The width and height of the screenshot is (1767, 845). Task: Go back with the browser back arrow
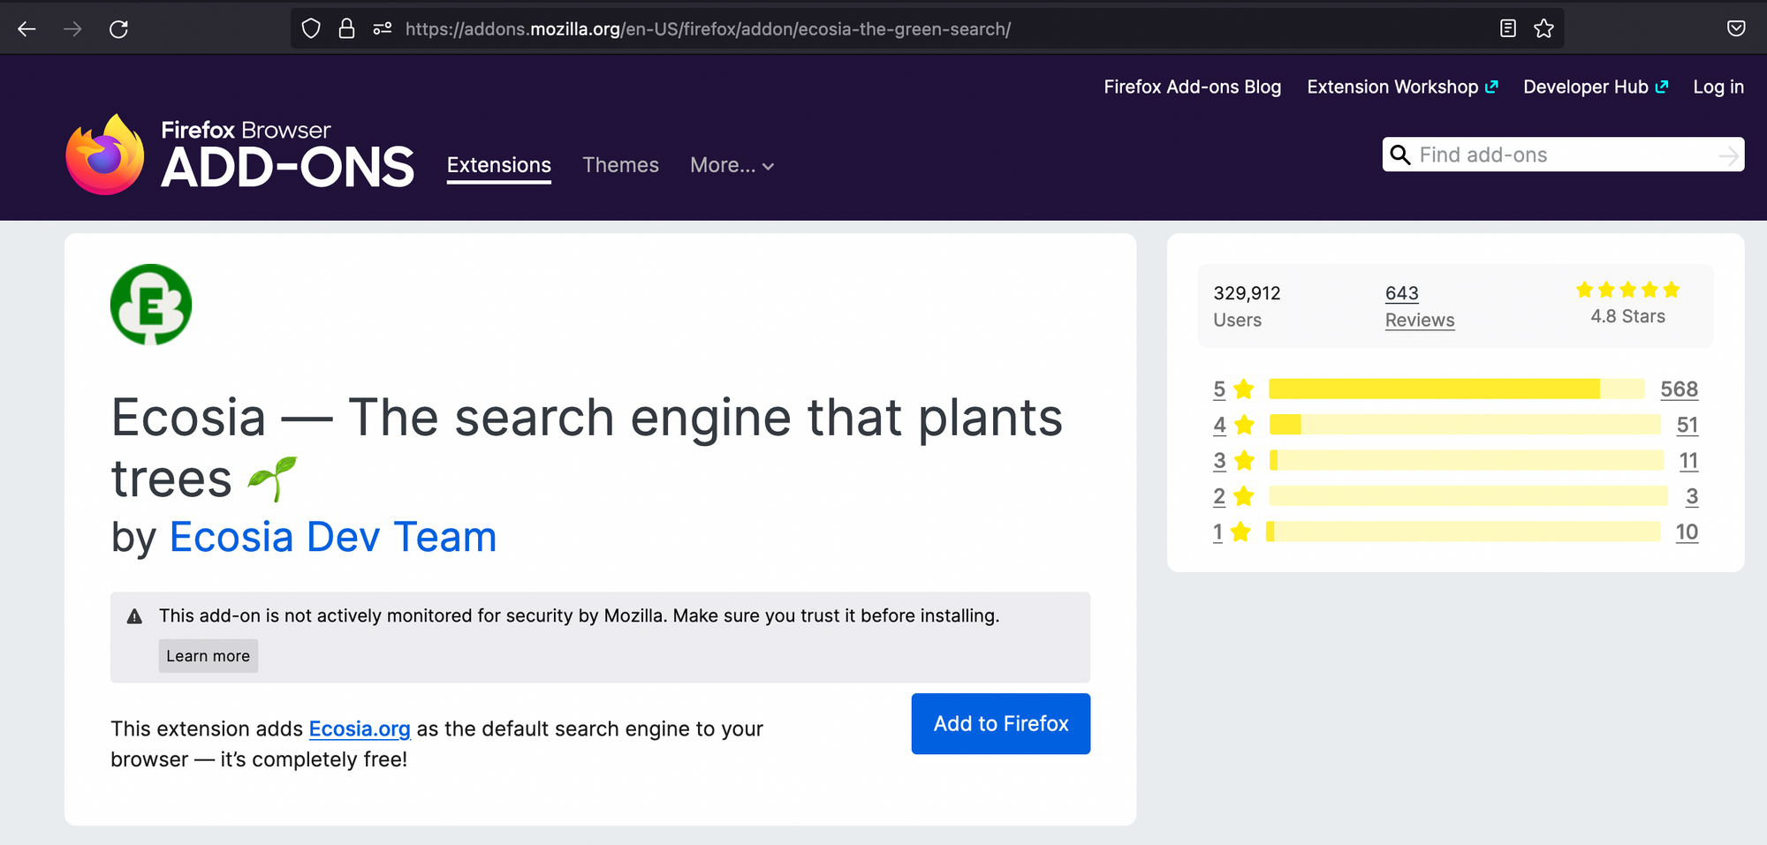[x=27, y=29]
